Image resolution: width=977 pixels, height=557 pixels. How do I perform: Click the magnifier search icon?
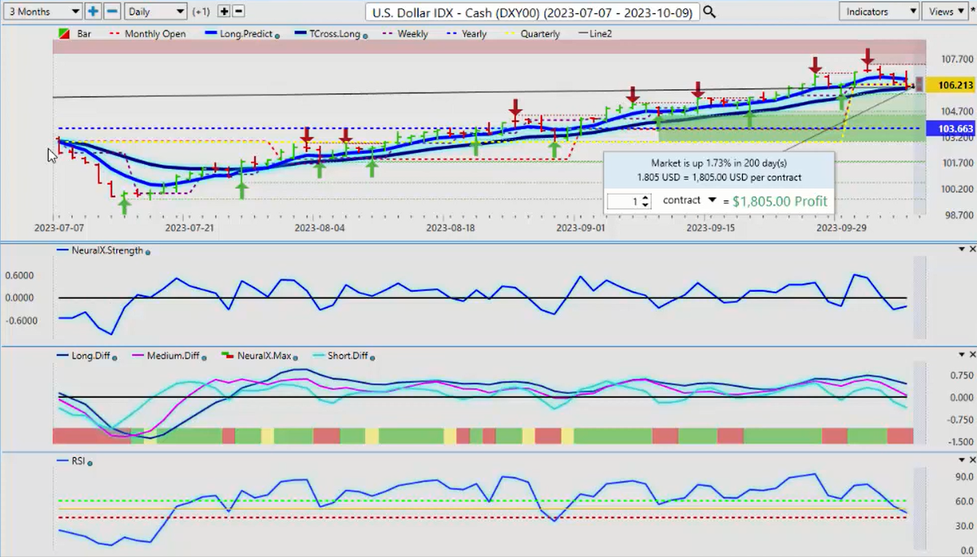click(709, 12)
